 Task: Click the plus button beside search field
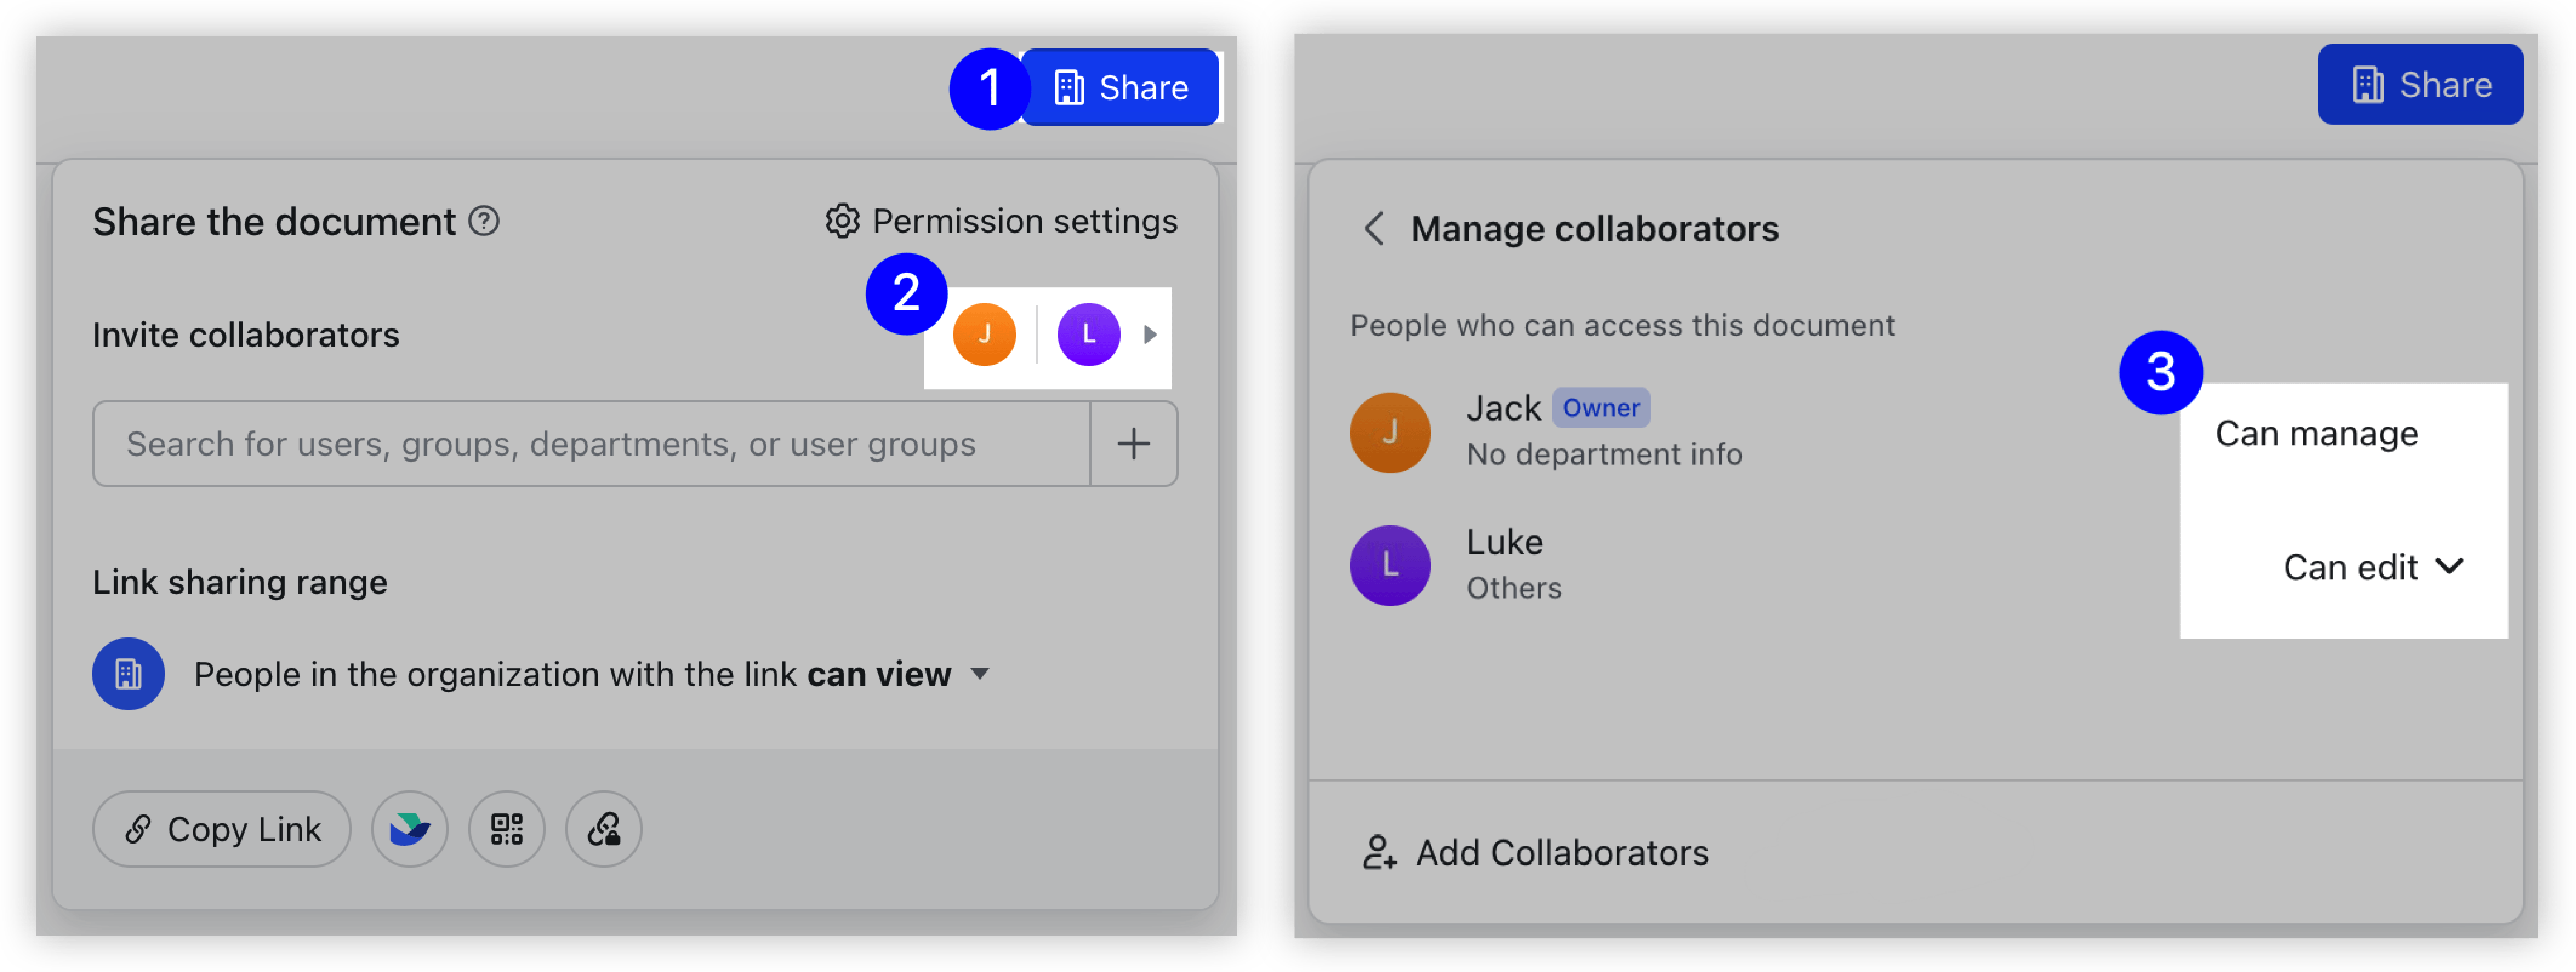[x=1133, y=444]
